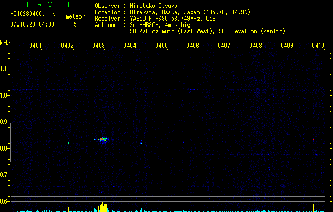Click the 0405 time marker
The image size is (333, 212).
click(x=161, y=46)
